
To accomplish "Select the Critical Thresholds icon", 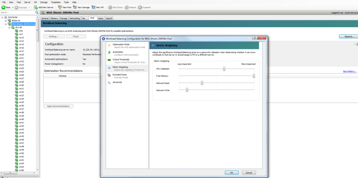I will [109, 60].
